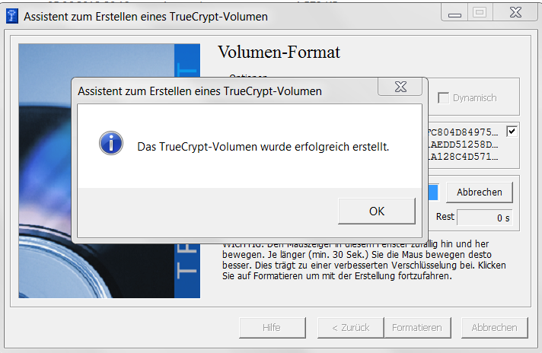Enable the Dynamisch checkbox

click(x=443, y=97)
